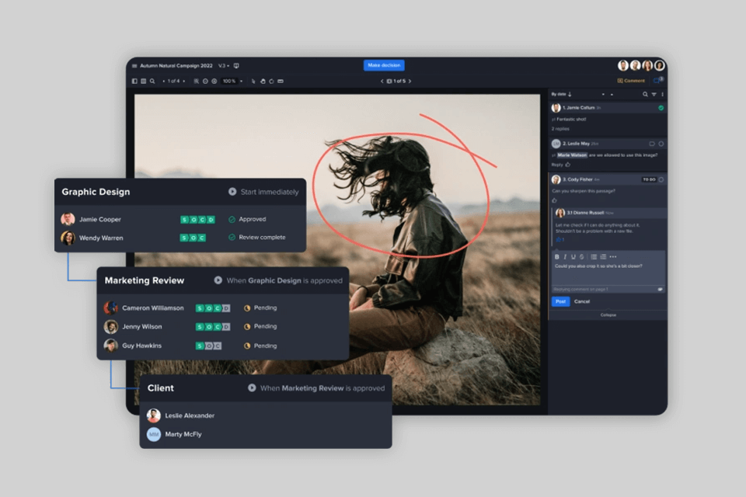Post the reply comment
The height and width of the screenshot is (497, 746).
[x=560, y=301]
